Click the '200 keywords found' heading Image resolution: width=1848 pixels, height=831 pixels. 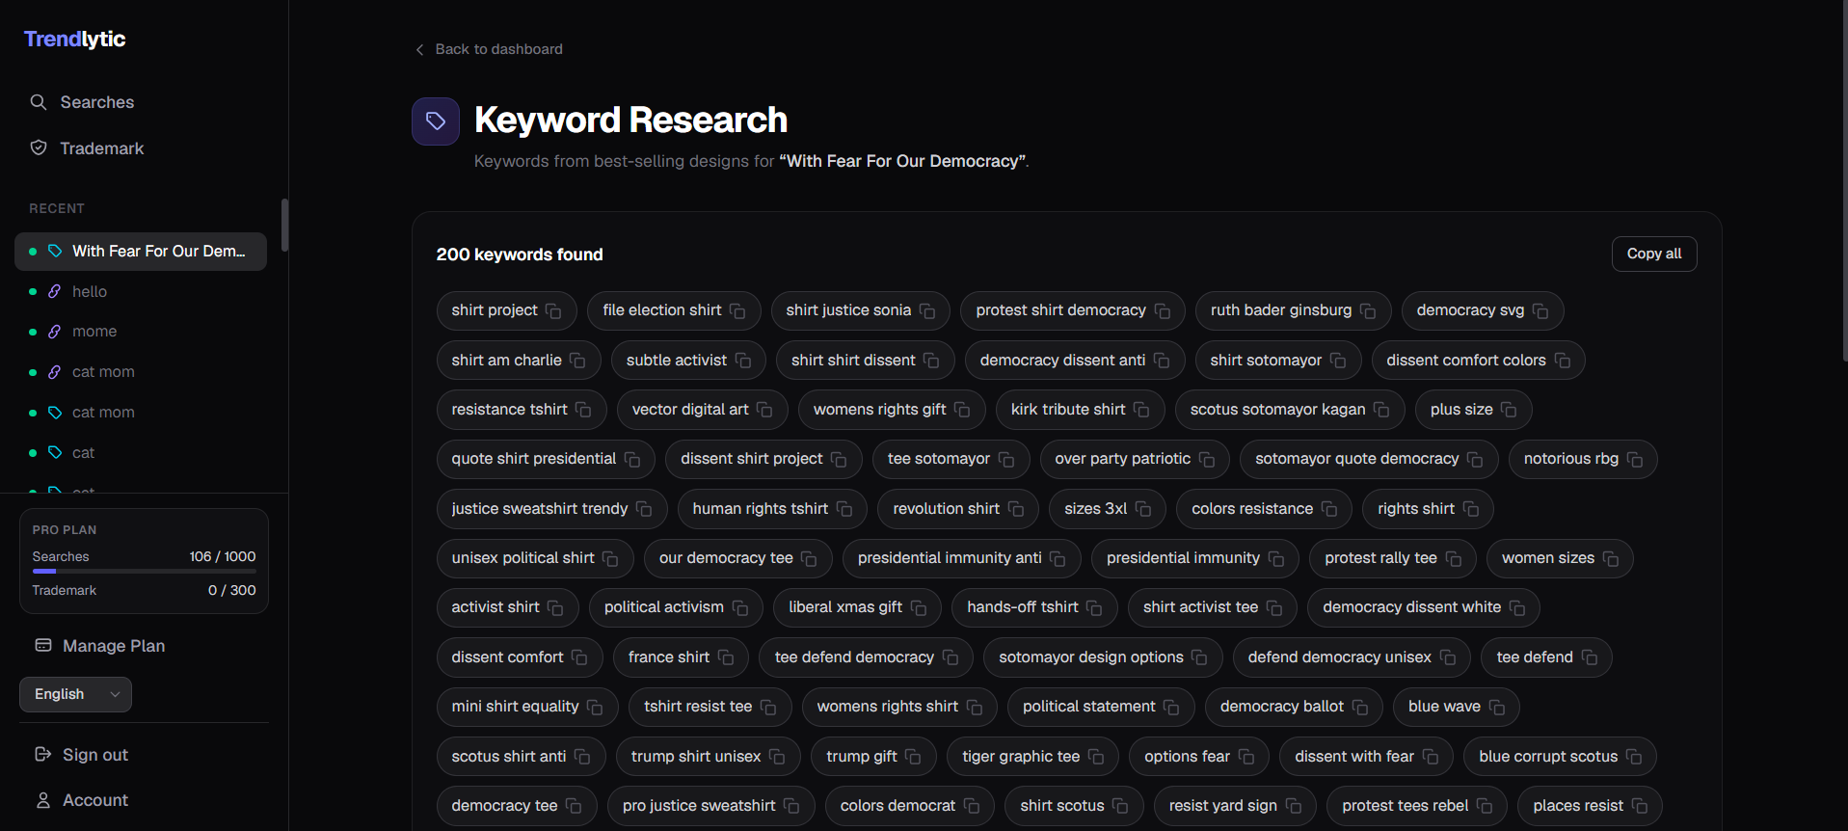click(520, 255)
